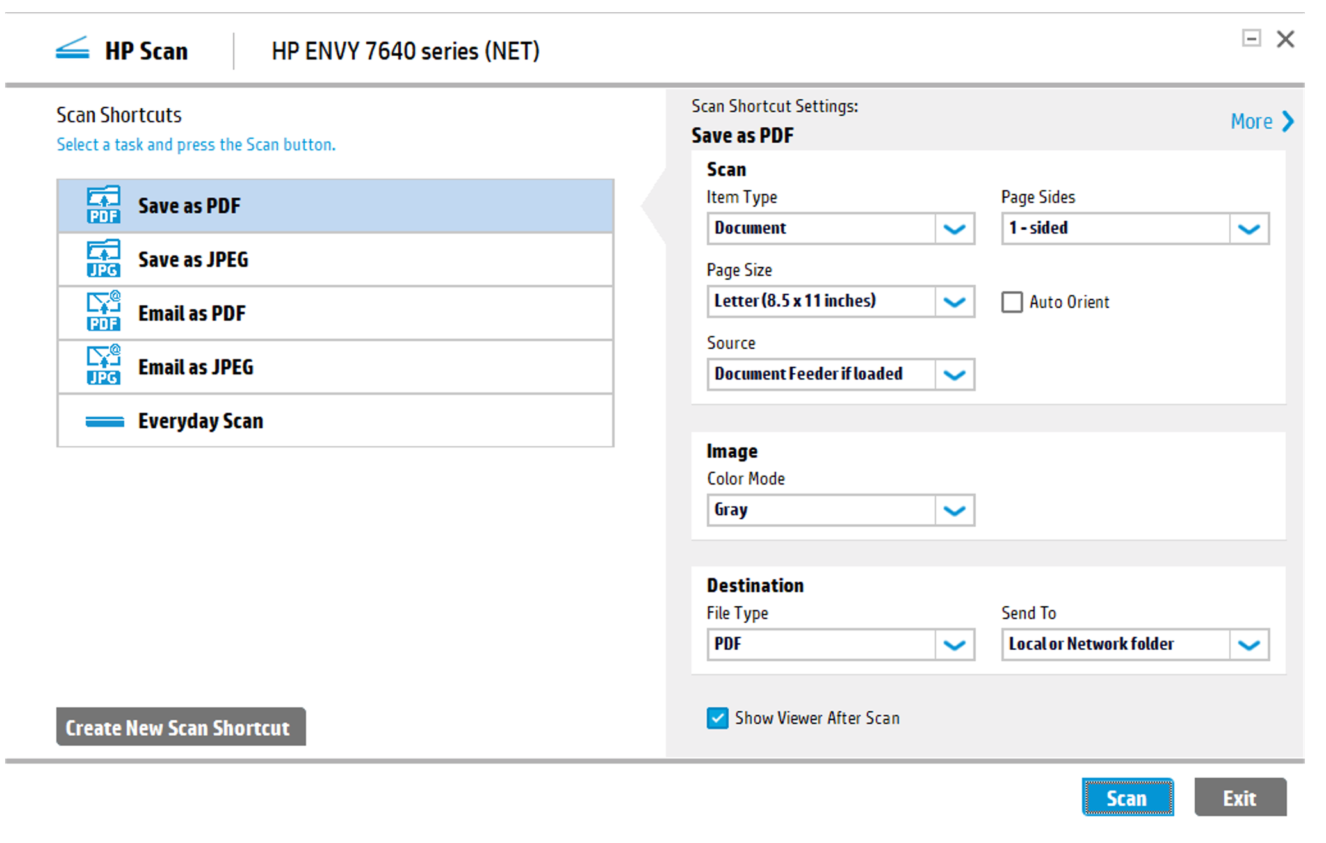The height and width of the screenshot is (843, 1326).
Task: Click the HP Scan title text
Action: (147, 51)
